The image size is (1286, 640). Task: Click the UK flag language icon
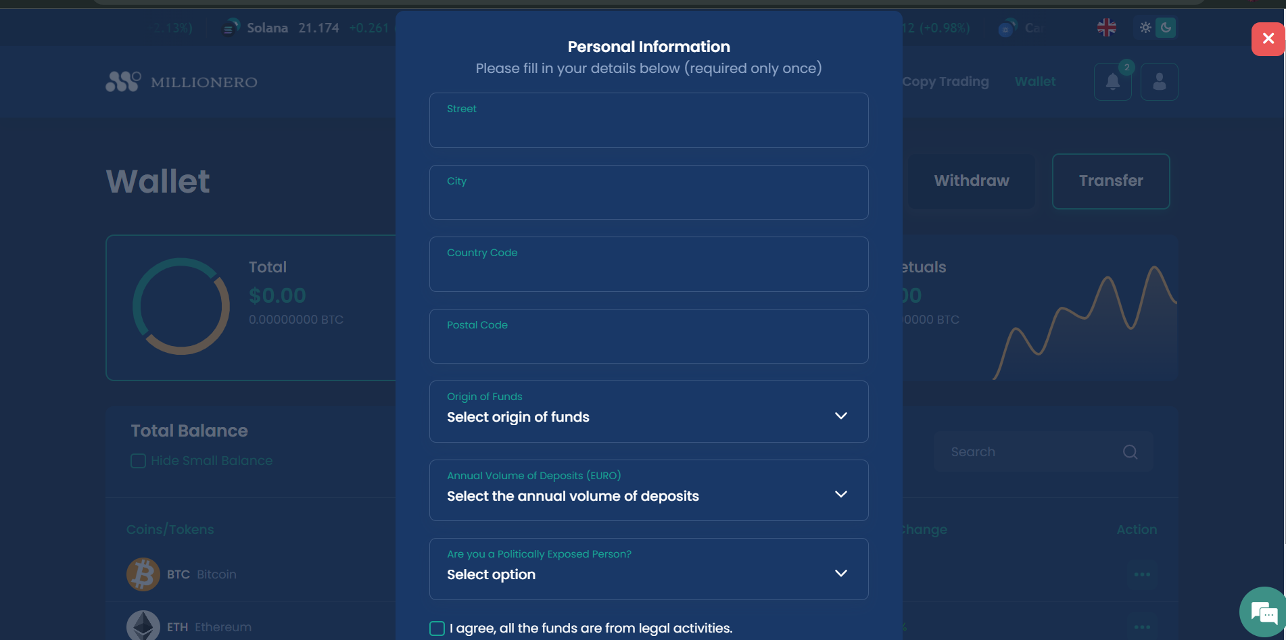pos(1106,28)
